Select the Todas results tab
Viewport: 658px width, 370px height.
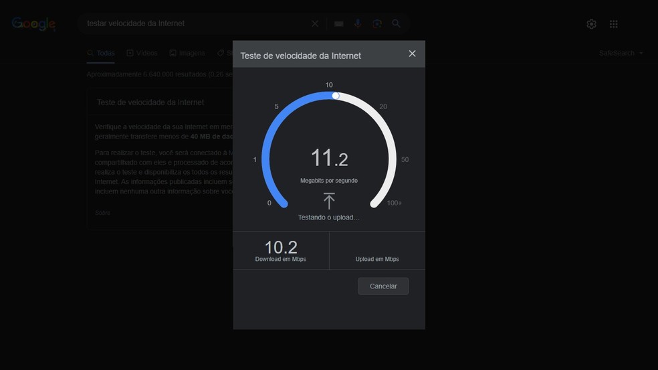101,53
